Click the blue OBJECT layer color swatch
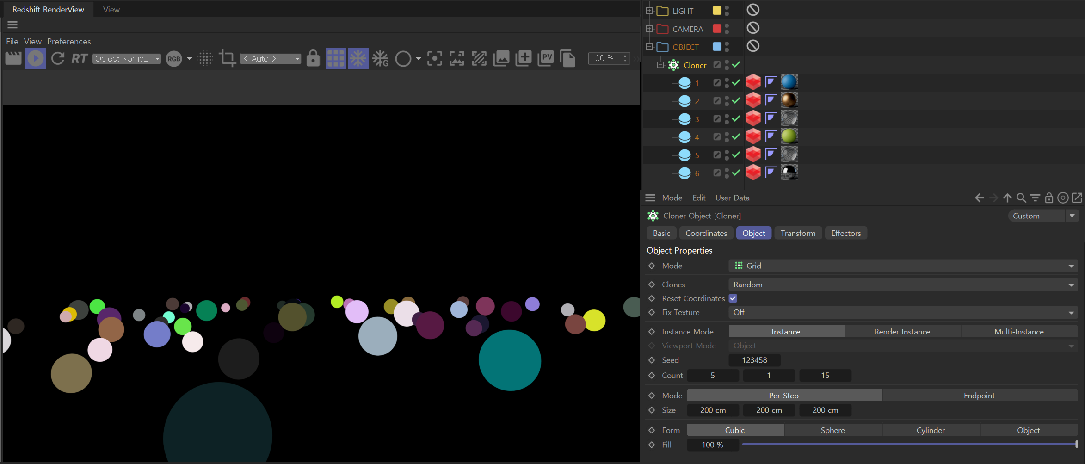 (717, 46)
